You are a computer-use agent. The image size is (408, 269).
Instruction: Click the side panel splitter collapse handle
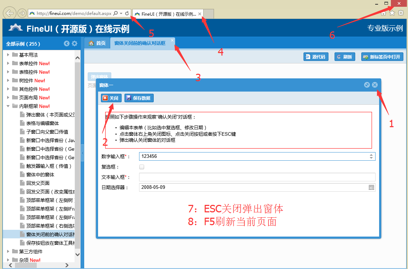[82, 153]
